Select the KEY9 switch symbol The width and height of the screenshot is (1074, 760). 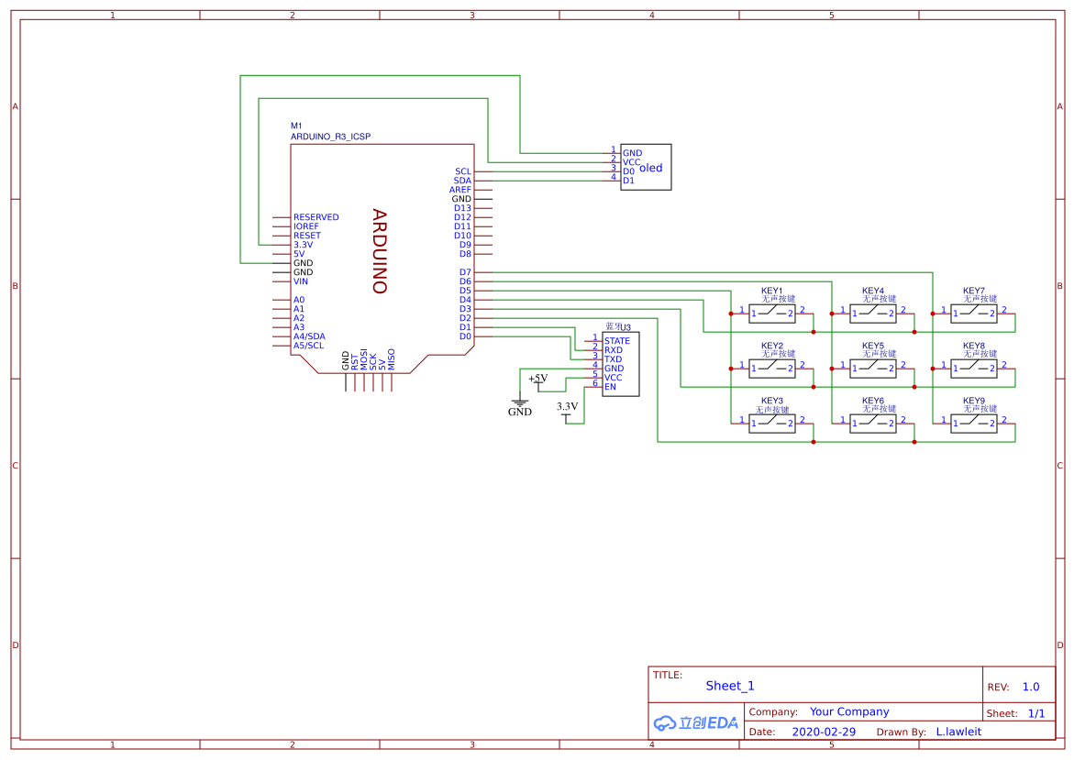click(x=973, y=424)
